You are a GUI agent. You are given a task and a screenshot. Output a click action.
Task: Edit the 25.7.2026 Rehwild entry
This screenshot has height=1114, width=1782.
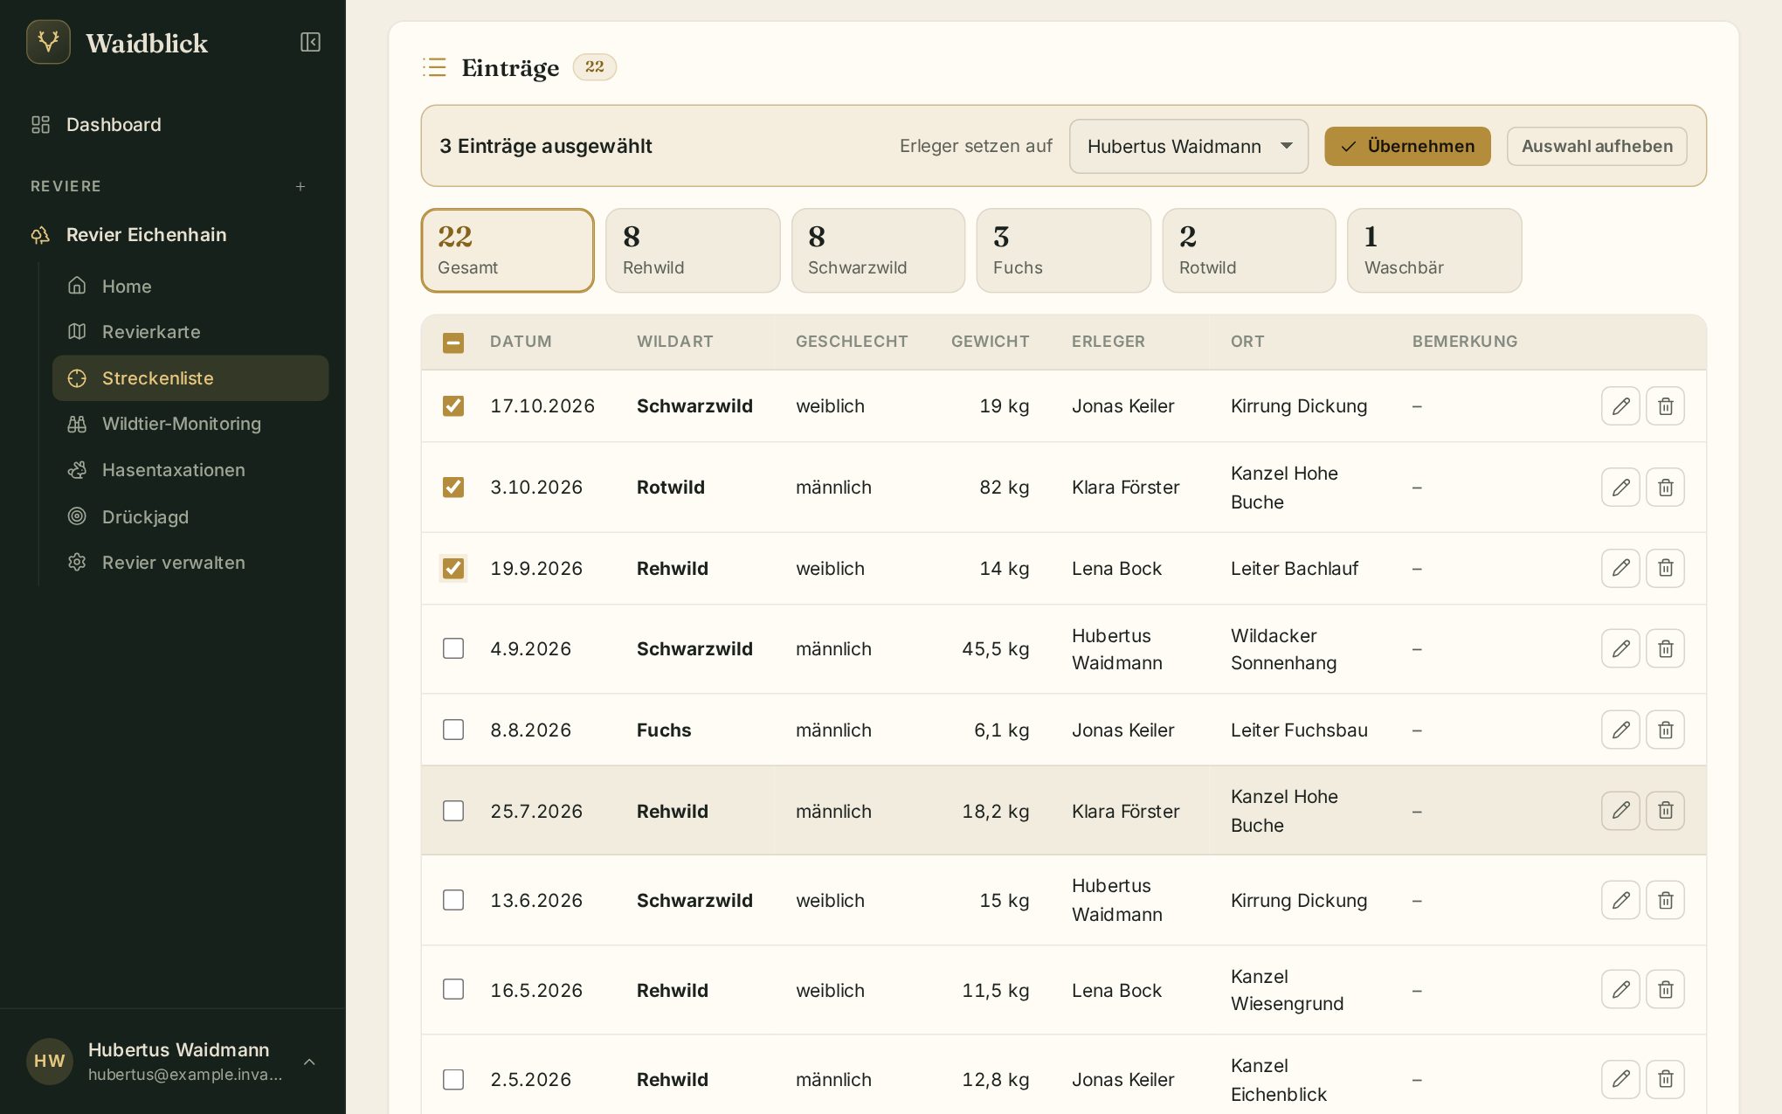[x=1620, y=811]
